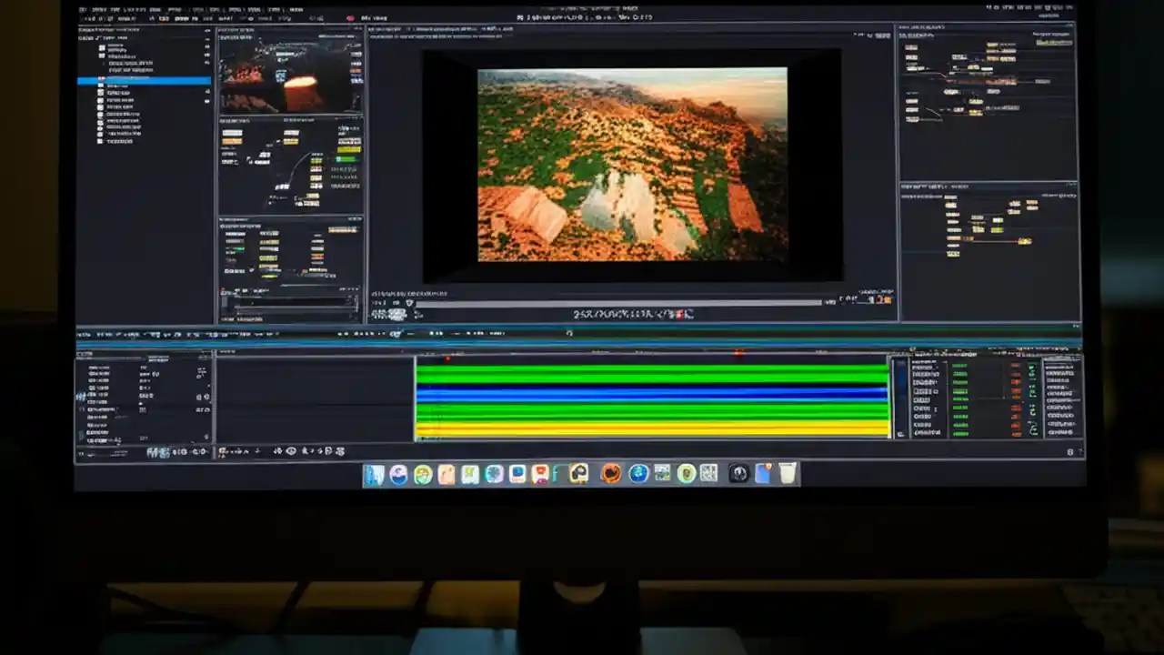Image resolution: width=1164 pixels, height=655 pixels.
Task: Open the Finder icon in the dock
Action: click(x=375, y=473)
